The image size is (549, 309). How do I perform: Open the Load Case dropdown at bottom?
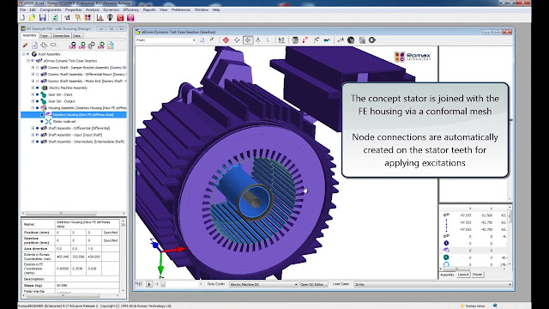[x=432, y=284]
